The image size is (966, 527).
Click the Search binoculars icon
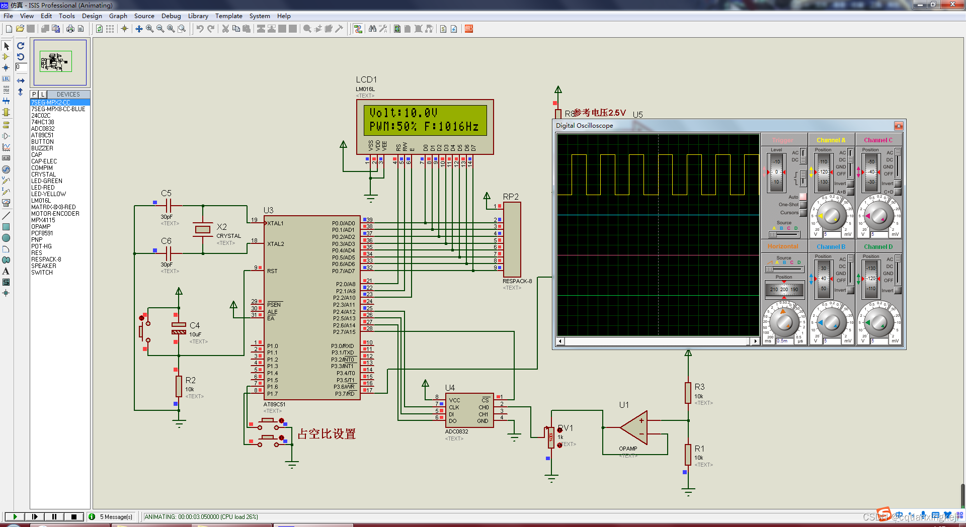point(372,29)
